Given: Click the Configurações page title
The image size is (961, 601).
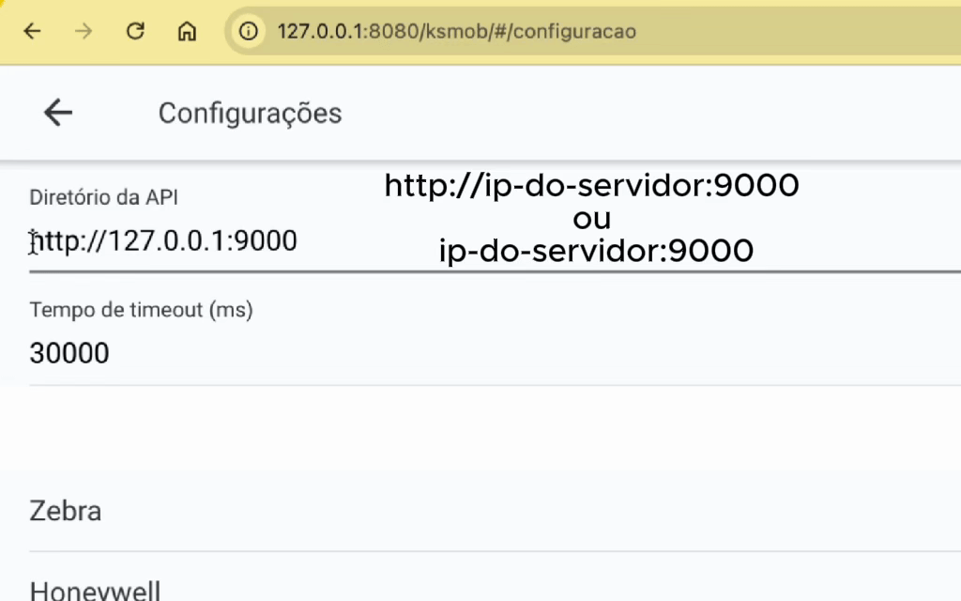Looking at the screenshot, I should coord(250,114).
